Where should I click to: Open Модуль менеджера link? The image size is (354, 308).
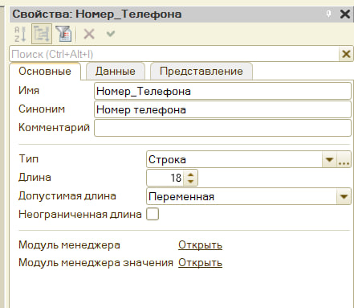pyautogui.click(x=200, y=245)
